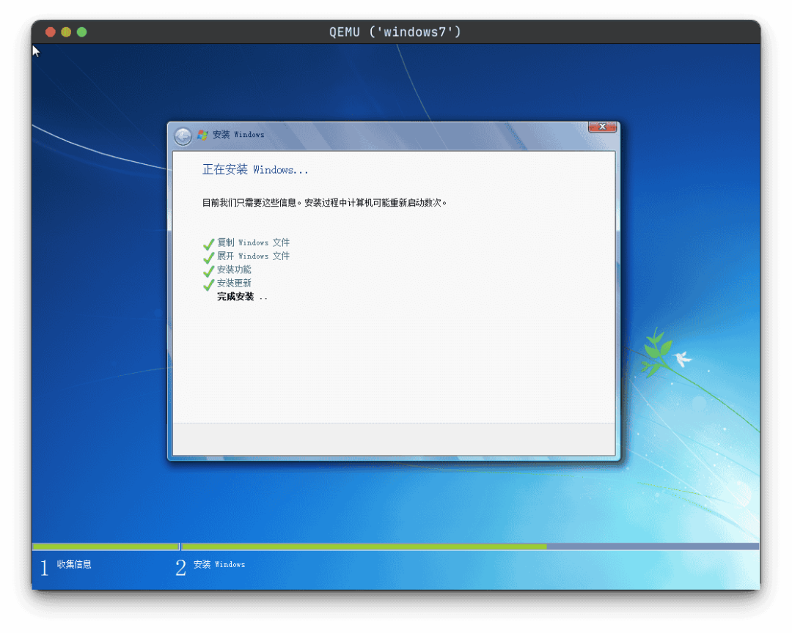This screenshot has height=633, width=792.
Task: Click checkmark next to 展开 Windows 文件
Action: [x=208, y=257]
